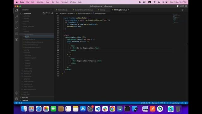Refresh the Explorer file tree
The image size is (202, 114).
[49, 13]
